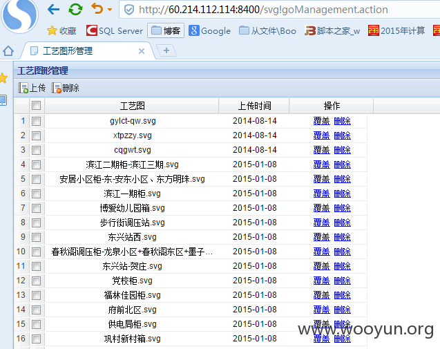
Task: Open the Google bookmark
Action: click(209, 30)
